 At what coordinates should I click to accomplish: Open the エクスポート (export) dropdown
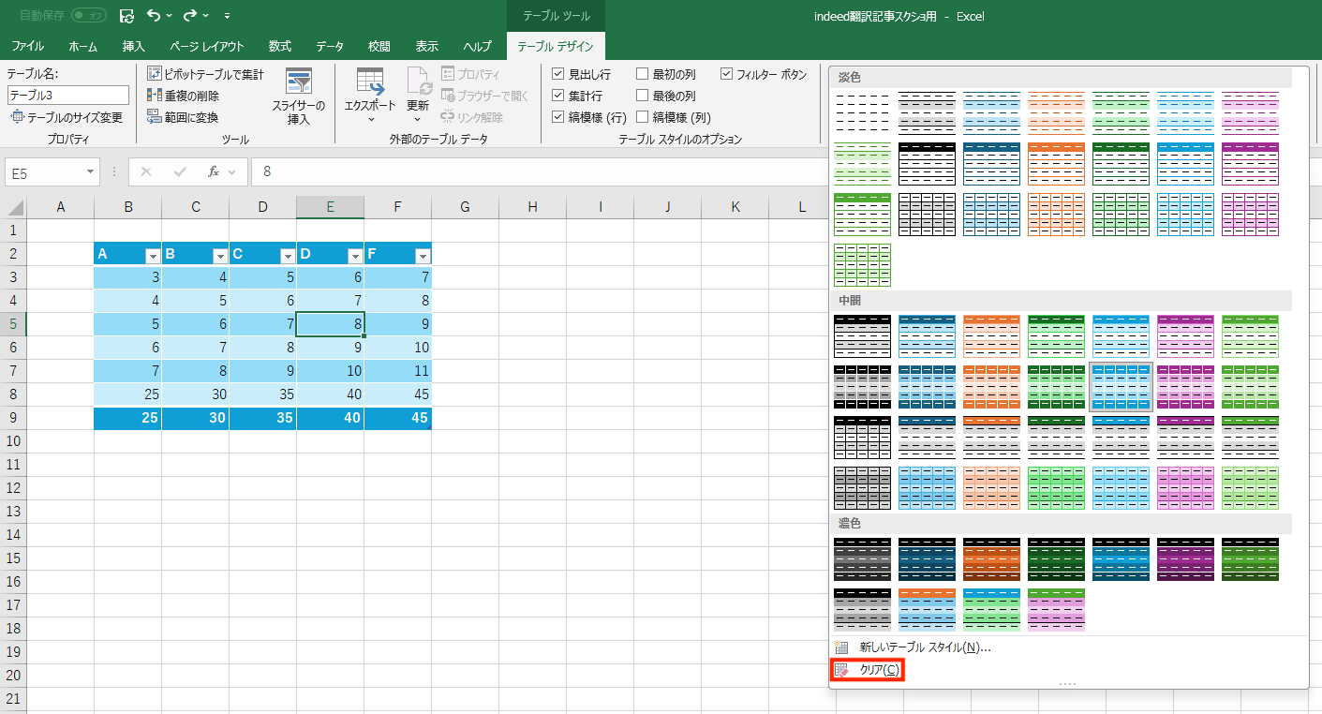[x=370, y=97]
